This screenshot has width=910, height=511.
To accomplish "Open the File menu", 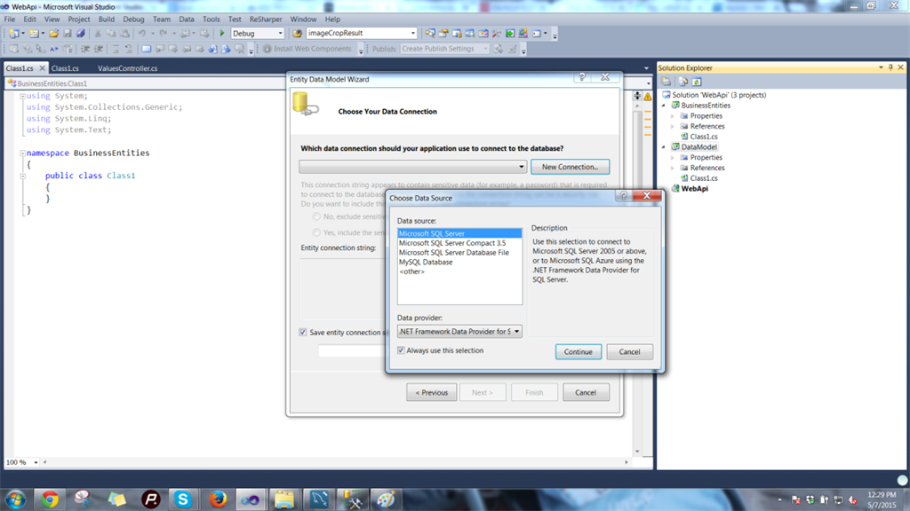I will pyautogui.click(x=10, y=20).
